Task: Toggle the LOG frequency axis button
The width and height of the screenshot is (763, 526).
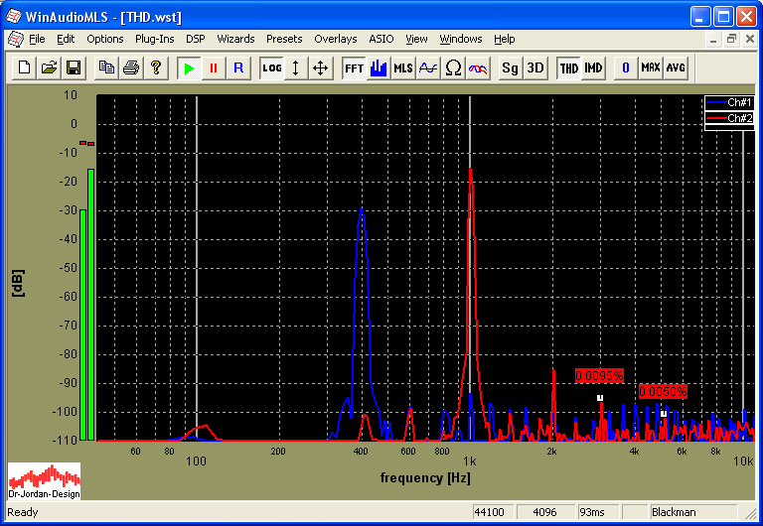Action: pos(271,67)
